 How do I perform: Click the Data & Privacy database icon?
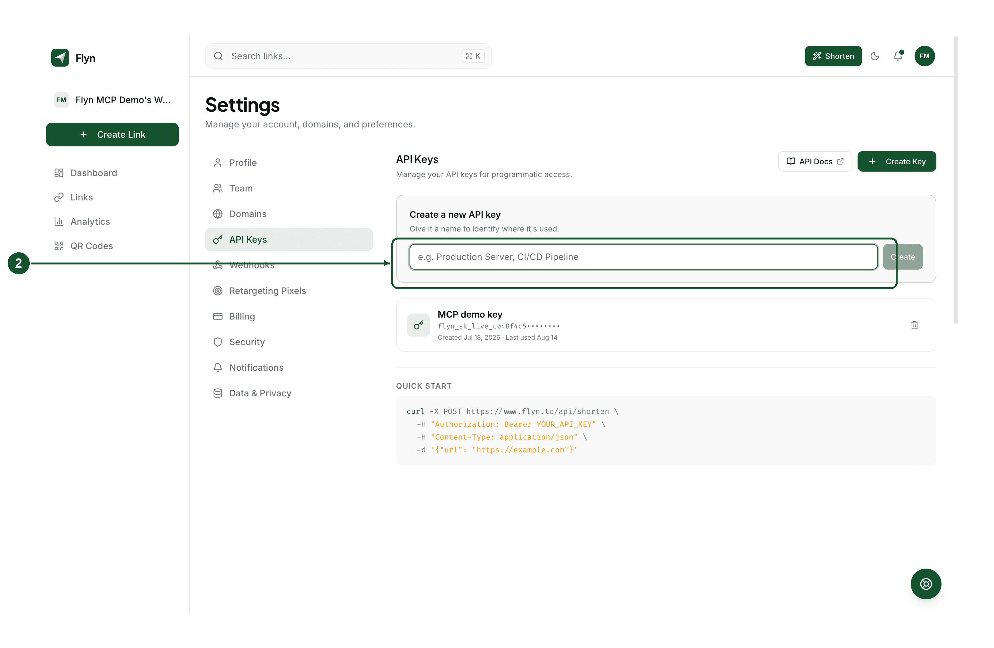217,393
